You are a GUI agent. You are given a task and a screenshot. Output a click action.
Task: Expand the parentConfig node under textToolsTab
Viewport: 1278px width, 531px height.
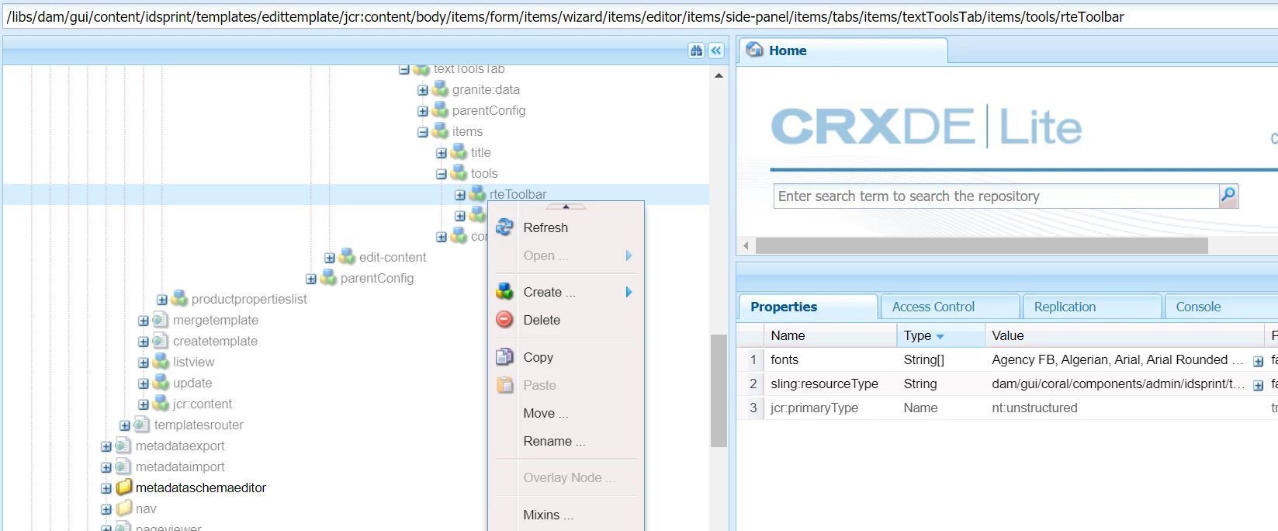423,111
